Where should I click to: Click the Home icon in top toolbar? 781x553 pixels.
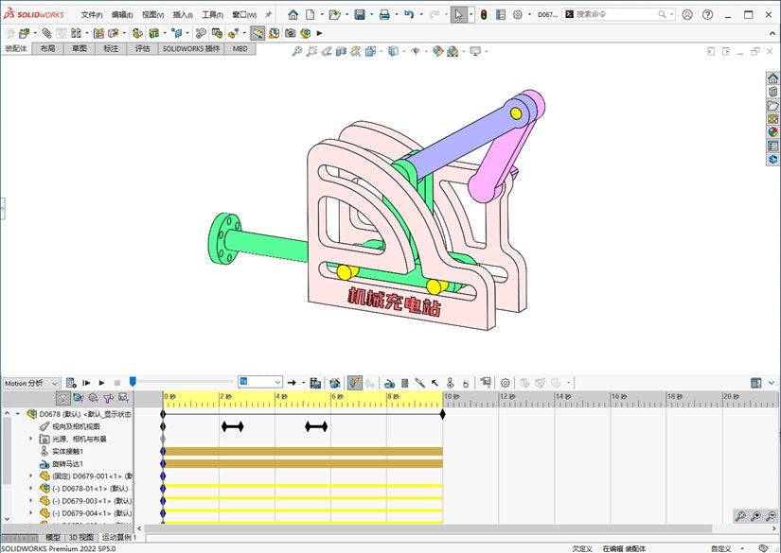(x=293, y=15)
